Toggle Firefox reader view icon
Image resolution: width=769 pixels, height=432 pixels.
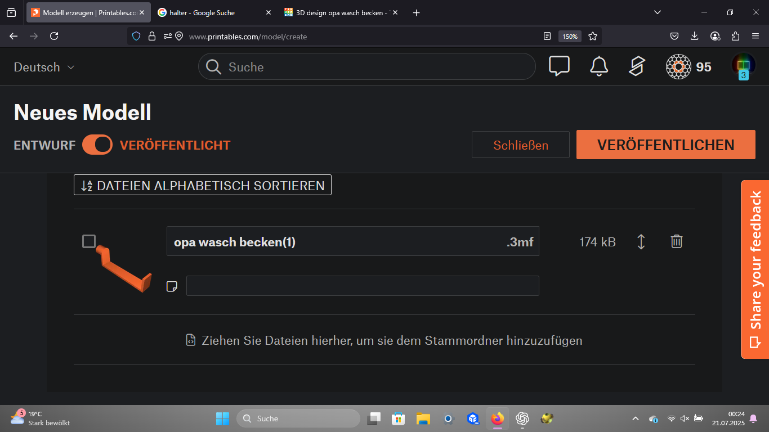547,36
